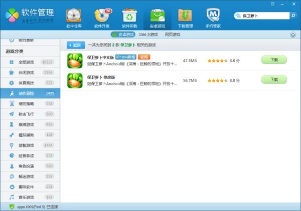Click the 官网 orange tag link

tap(144, 57)
